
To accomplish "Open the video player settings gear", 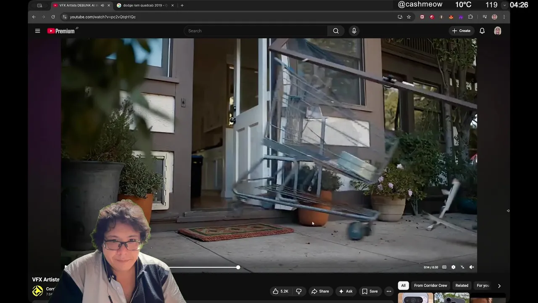I will click(453, 267).
